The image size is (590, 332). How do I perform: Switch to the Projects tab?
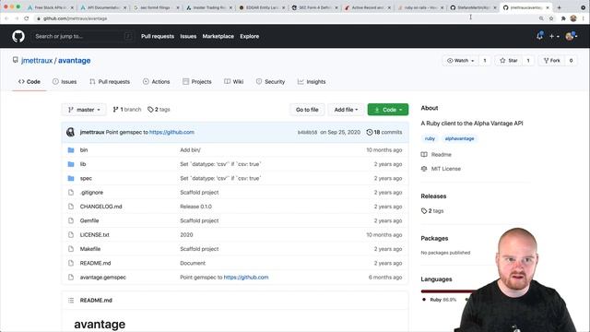196,82
